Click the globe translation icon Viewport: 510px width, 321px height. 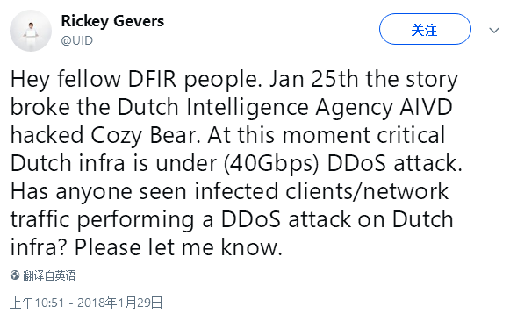point(15,275)
